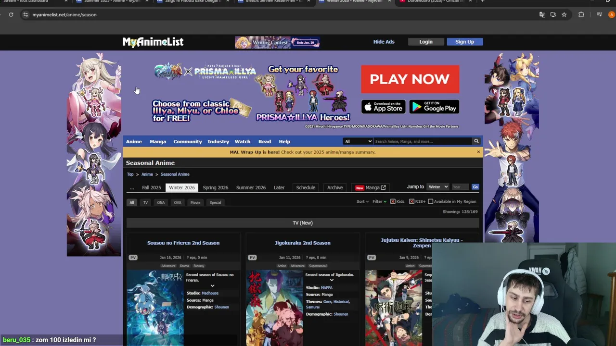Image resolution: width=616 pixels, height=346 pixels.
Task: Open site information icon in address bar
Action: [x=26, y=14]
